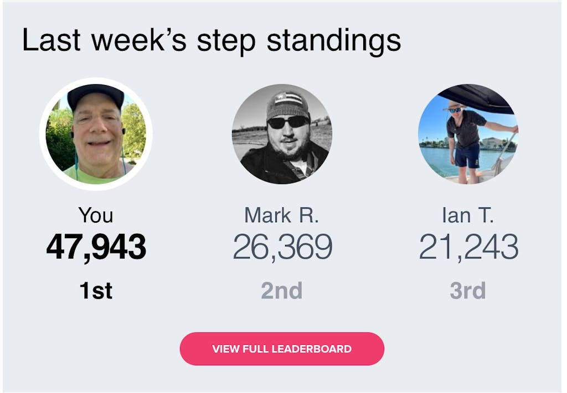Select the "You" name label
The width and height of the screenshot is (567, 393).
click(x=96, y=215)
